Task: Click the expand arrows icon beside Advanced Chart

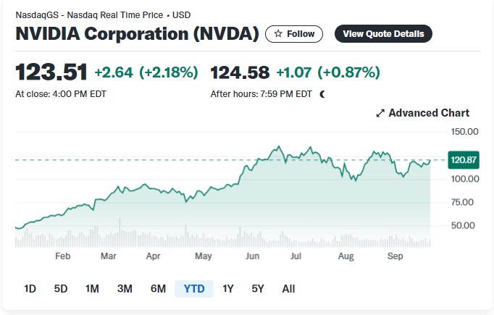Action: (380, 113)
